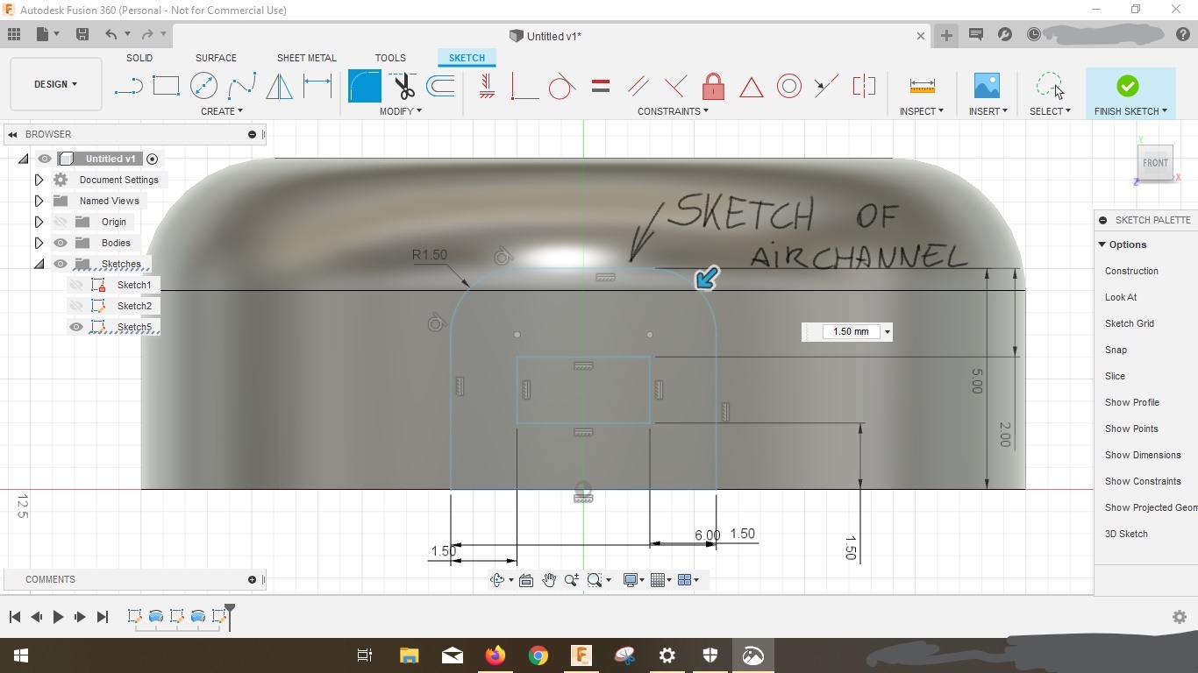The image size is (1198, 673).
Task: Click the Save icon
Action: (82, 34)
